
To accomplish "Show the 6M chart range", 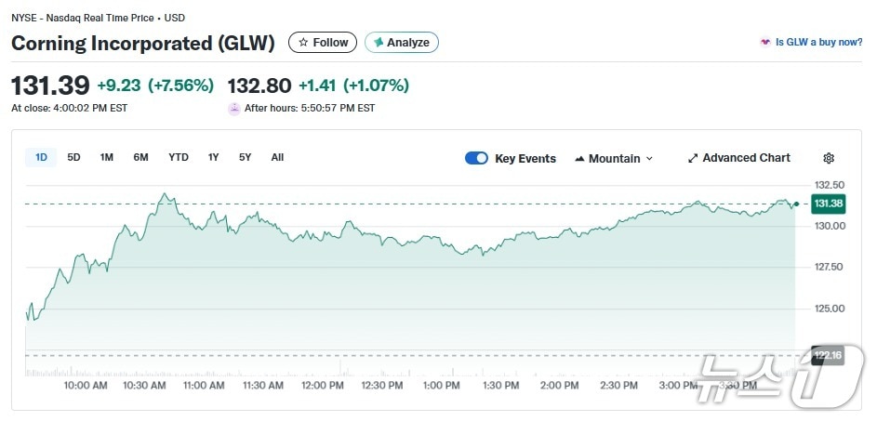I will [140, 157].
